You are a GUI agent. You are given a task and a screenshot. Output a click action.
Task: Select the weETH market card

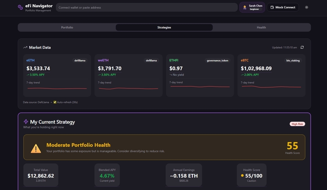click(x=129, y=75)
